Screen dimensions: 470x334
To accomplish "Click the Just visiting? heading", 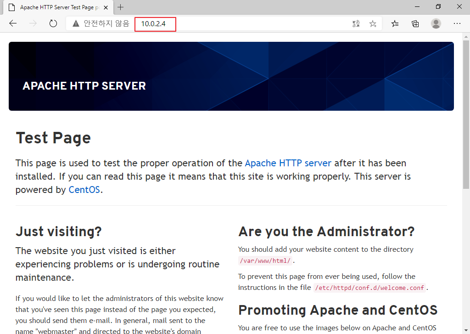I will click(x=59, y=232).
